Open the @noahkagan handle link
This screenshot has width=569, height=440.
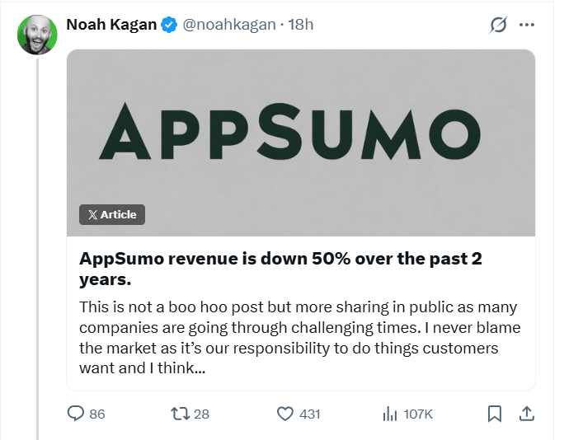tap(229, 25)
